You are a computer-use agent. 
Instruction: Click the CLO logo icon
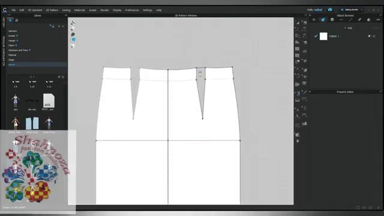click(x=5, y=10)
